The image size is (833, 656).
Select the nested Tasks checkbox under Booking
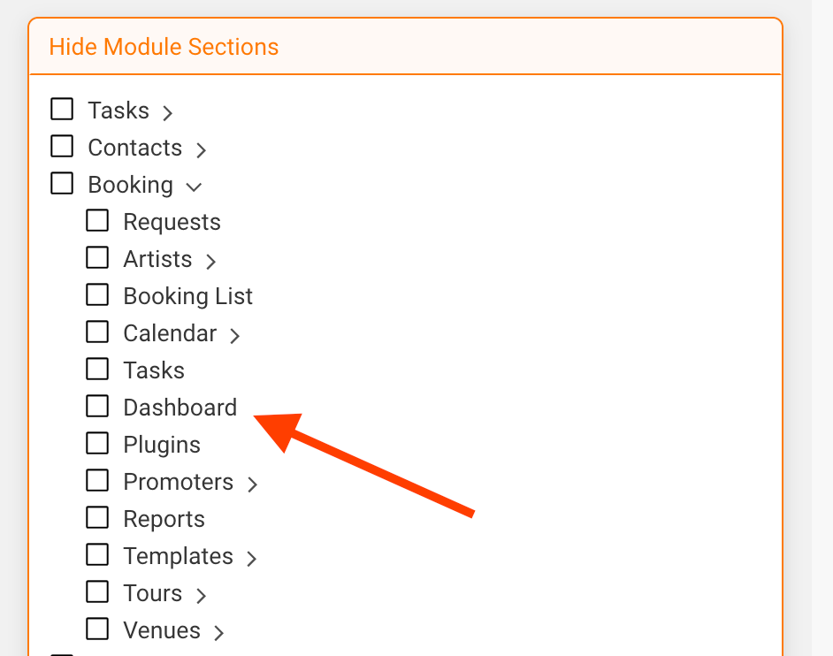click(97, 370)
